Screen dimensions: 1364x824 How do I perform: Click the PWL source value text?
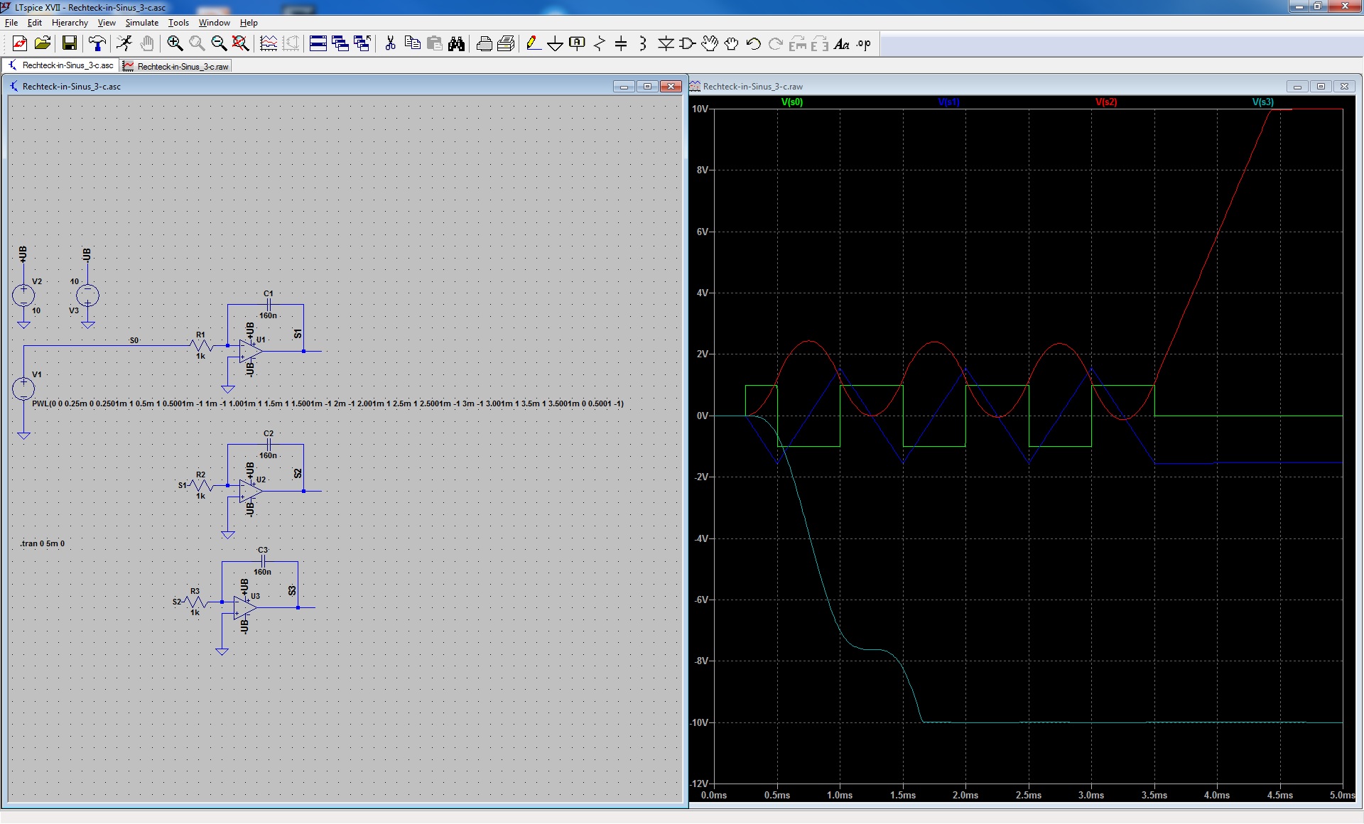[x=328, y=403]
